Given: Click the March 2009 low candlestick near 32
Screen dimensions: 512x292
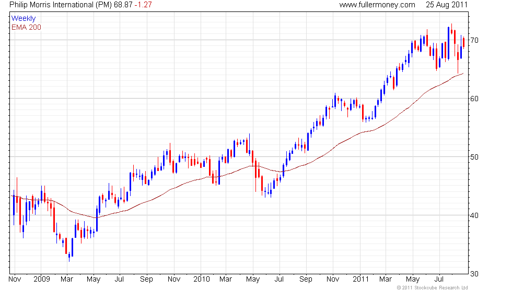Looking at the screenshot, I should point(69,257).
